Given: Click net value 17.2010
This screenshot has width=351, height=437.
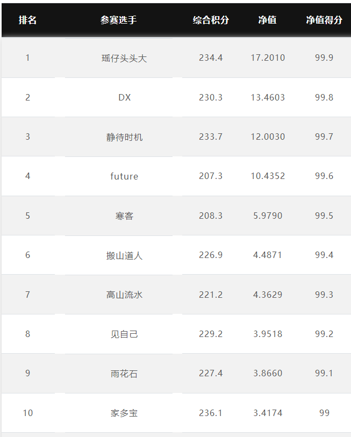Looking at the screenshot, I should tap(268, 58).
